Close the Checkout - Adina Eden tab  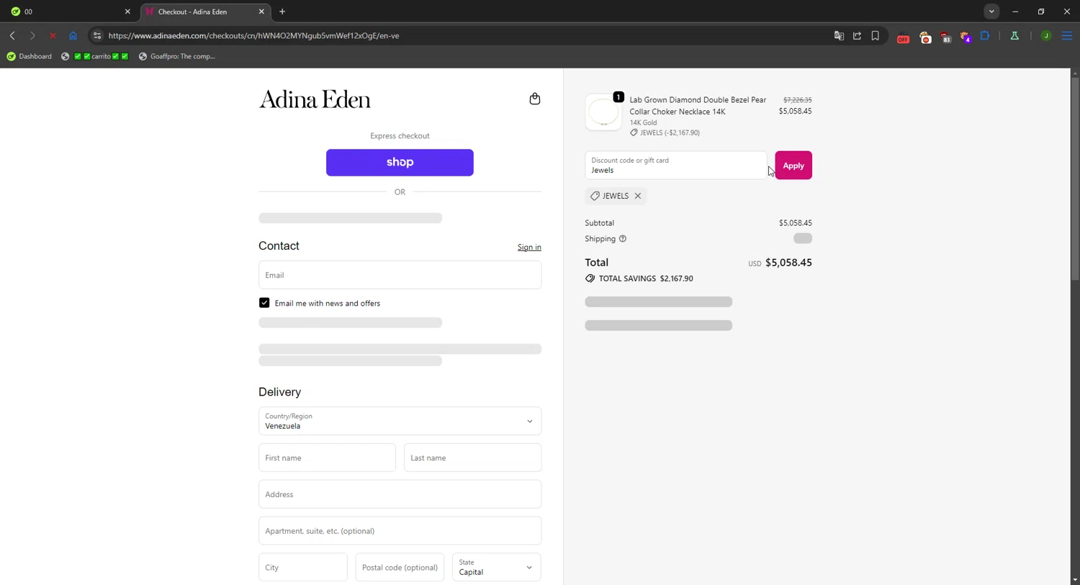(261, 12)
